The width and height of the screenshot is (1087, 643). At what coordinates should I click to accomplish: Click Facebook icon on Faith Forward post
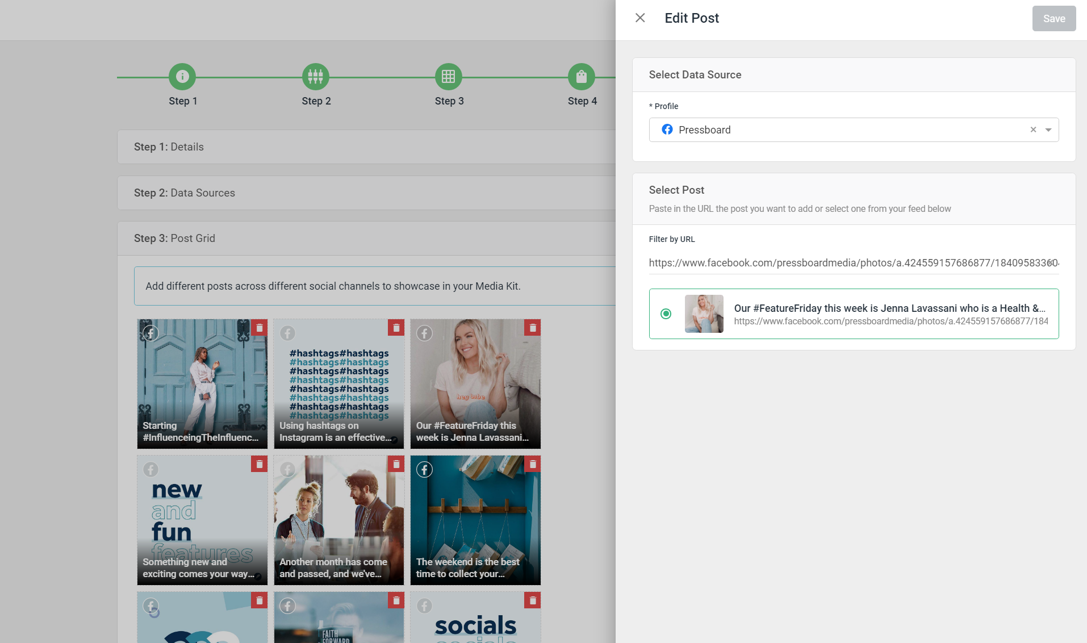point(287,606)
